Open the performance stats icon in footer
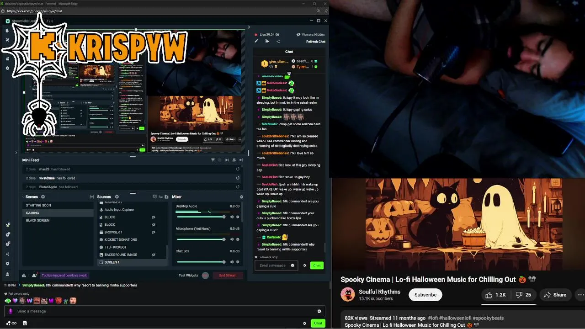 tap(24, 276)
